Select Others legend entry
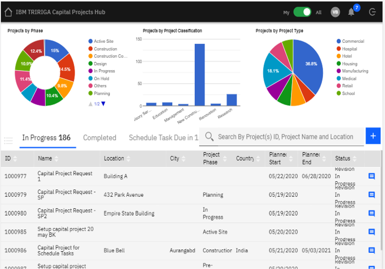This screenshot has width=385, height=269. [x=98, y=86]
